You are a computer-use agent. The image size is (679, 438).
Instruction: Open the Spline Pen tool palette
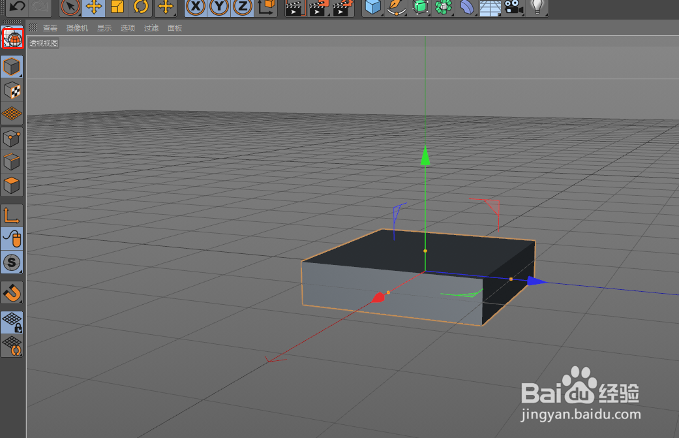click(396, 7)
